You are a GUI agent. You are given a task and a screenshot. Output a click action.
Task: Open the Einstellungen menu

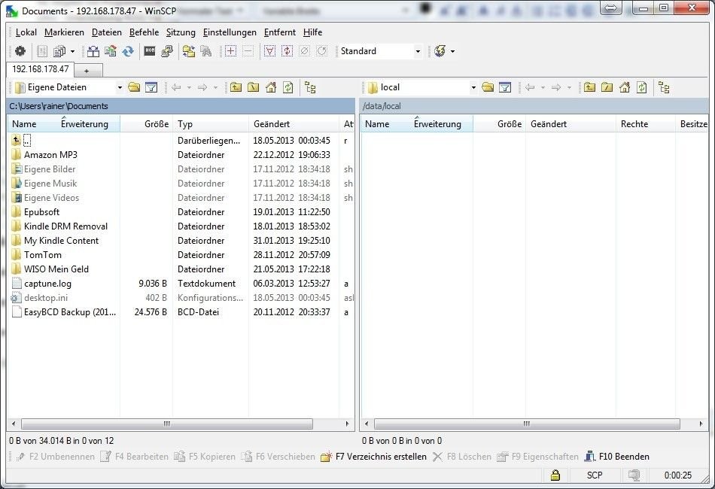click(x=230, y=32)
